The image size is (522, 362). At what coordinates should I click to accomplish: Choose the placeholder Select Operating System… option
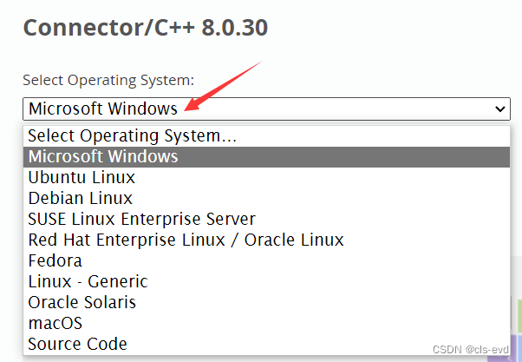(133, 135)
